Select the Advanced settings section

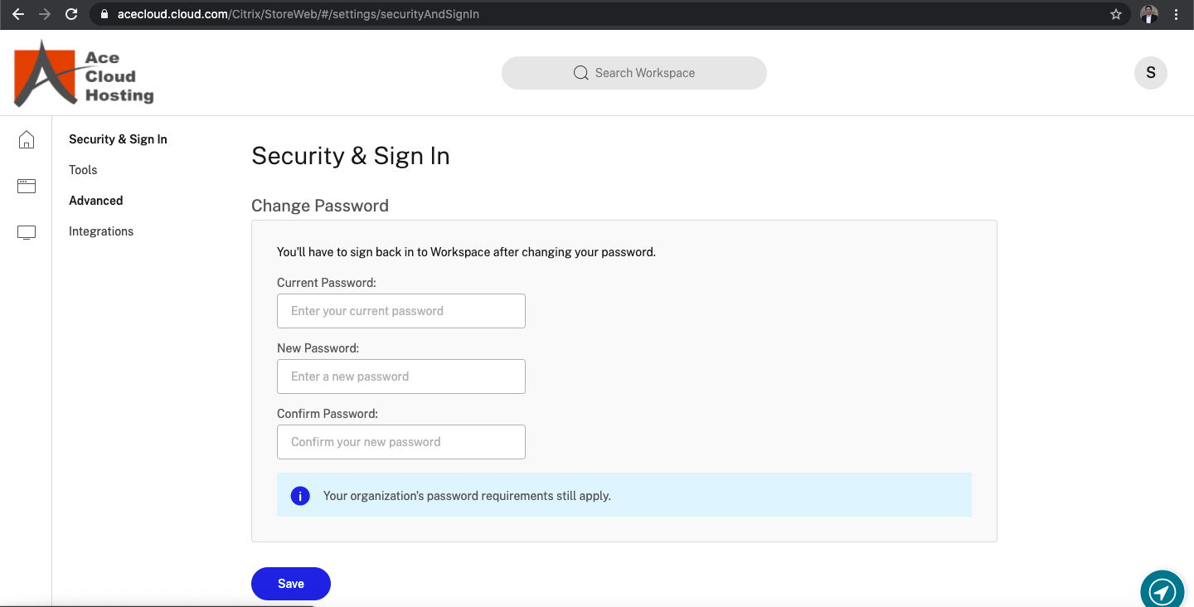95,200
